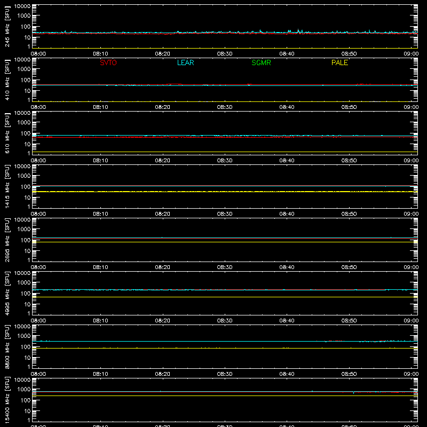427x427 pixels.
Task: Click the 1000 tick on 2695 MHz axis
Action: [24, 230]
